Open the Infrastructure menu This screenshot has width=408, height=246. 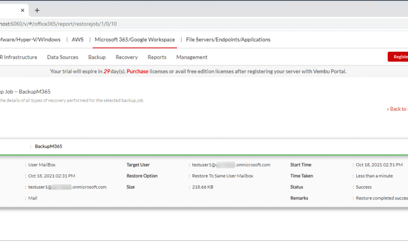(18, 57)
